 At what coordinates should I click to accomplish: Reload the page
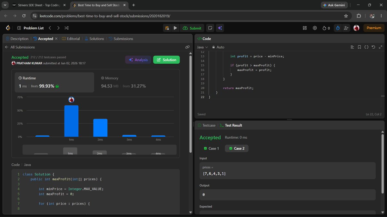[24, 16]
